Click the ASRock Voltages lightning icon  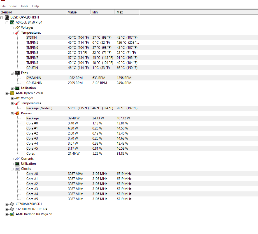17,27
